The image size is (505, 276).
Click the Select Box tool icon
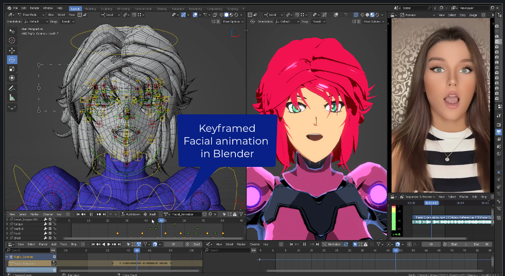click(x=12, y=31)
